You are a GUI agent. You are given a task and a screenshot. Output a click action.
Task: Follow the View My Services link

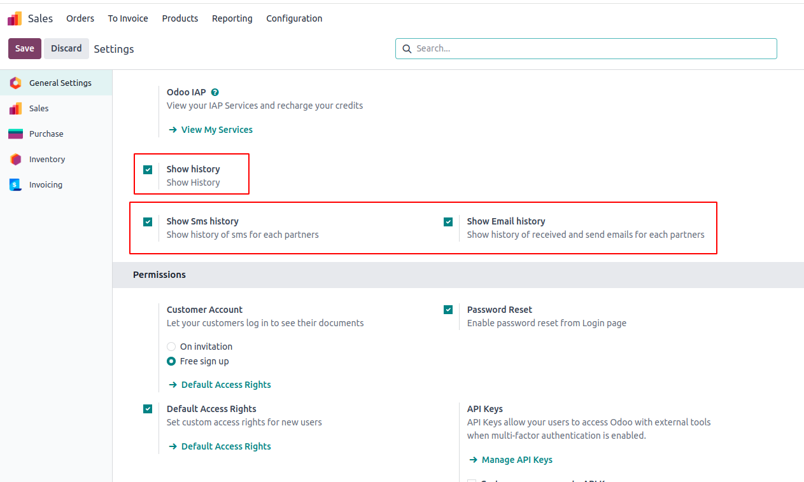coord(216,130)
